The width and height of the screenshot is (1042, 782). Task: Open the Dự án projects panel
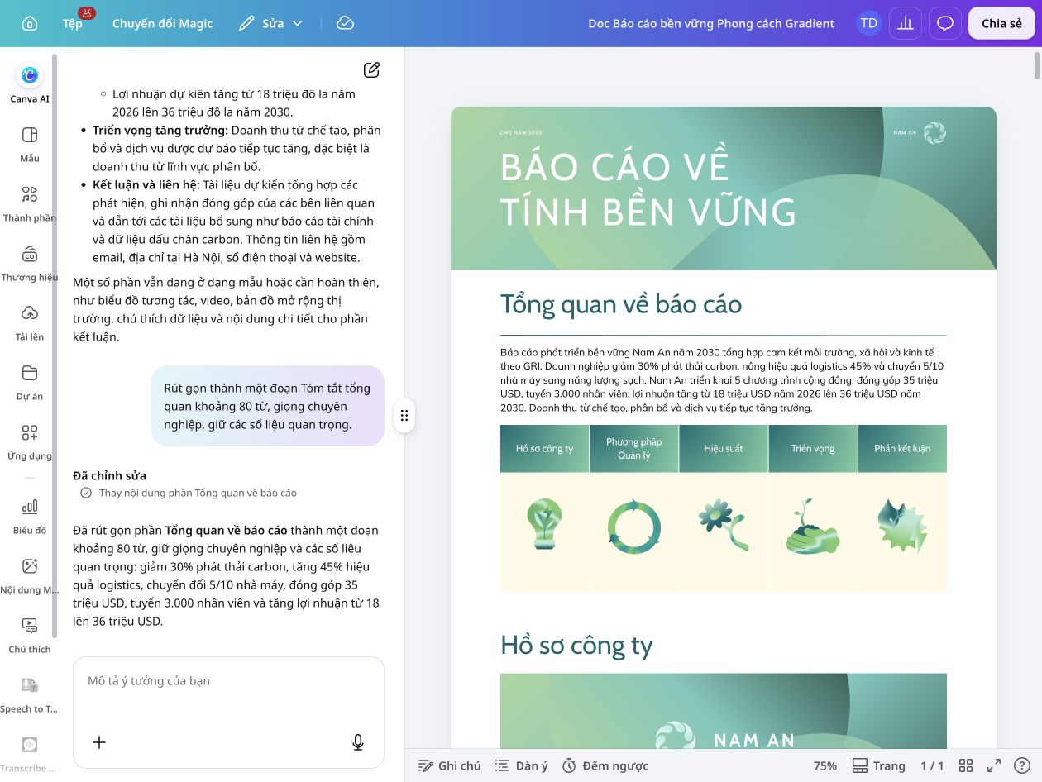(x=30, y=381)
